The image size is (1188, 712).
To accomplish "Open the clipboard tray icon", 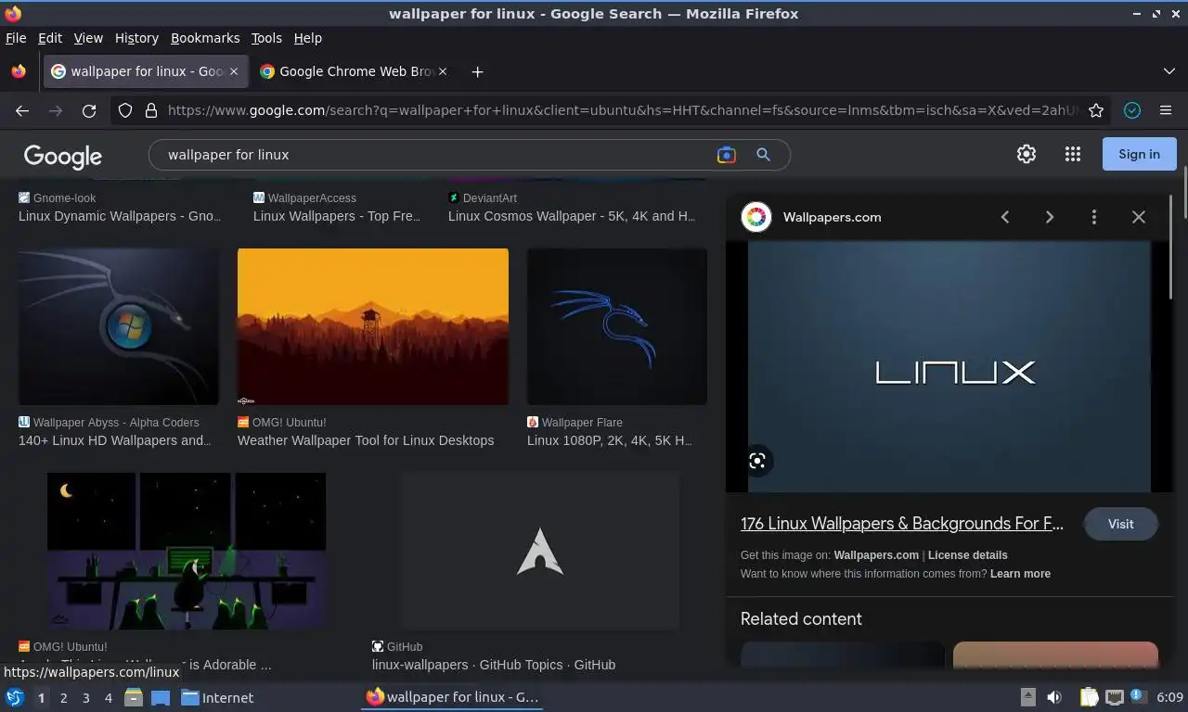I will pos(1089,697).
